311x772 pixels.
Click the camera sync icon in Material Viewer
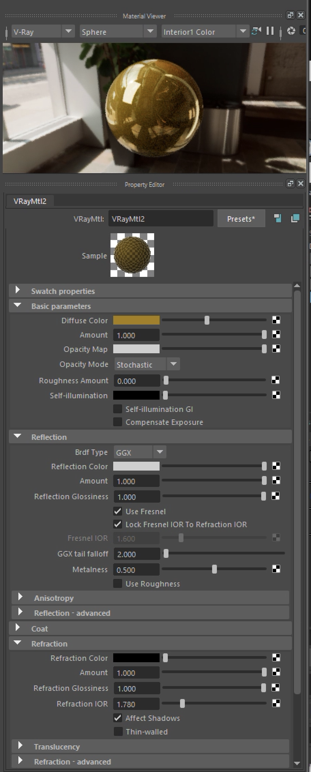click(256, 31)
